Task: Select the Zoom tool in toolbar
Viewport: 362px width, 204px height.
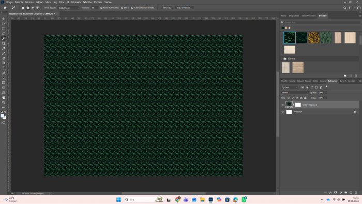Action: click(4, 103)
